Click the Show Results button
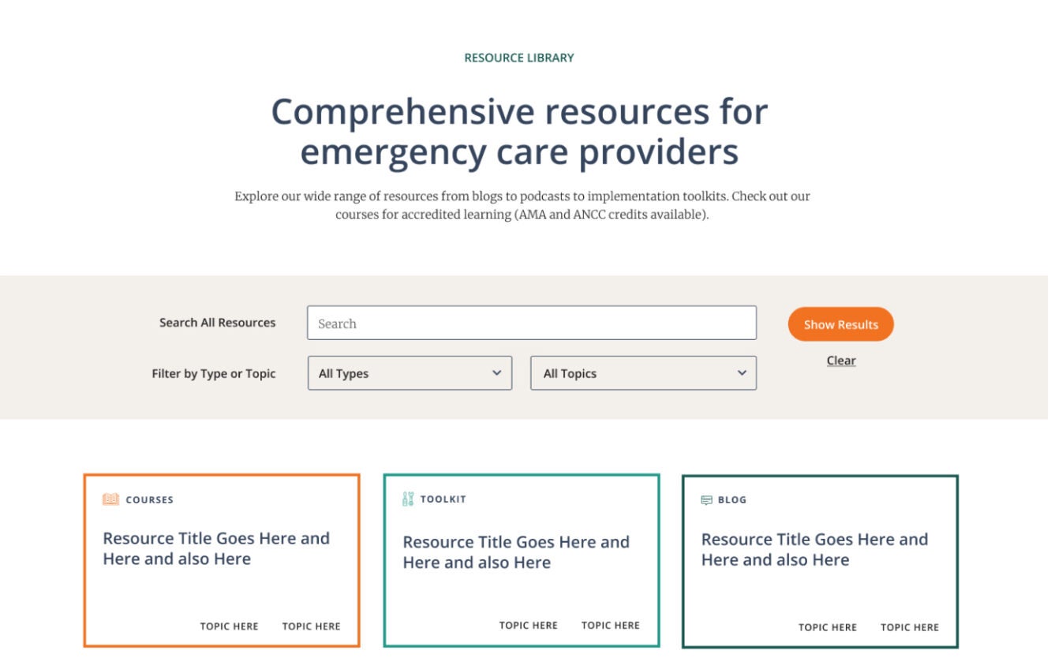 [x=840, y=324]
